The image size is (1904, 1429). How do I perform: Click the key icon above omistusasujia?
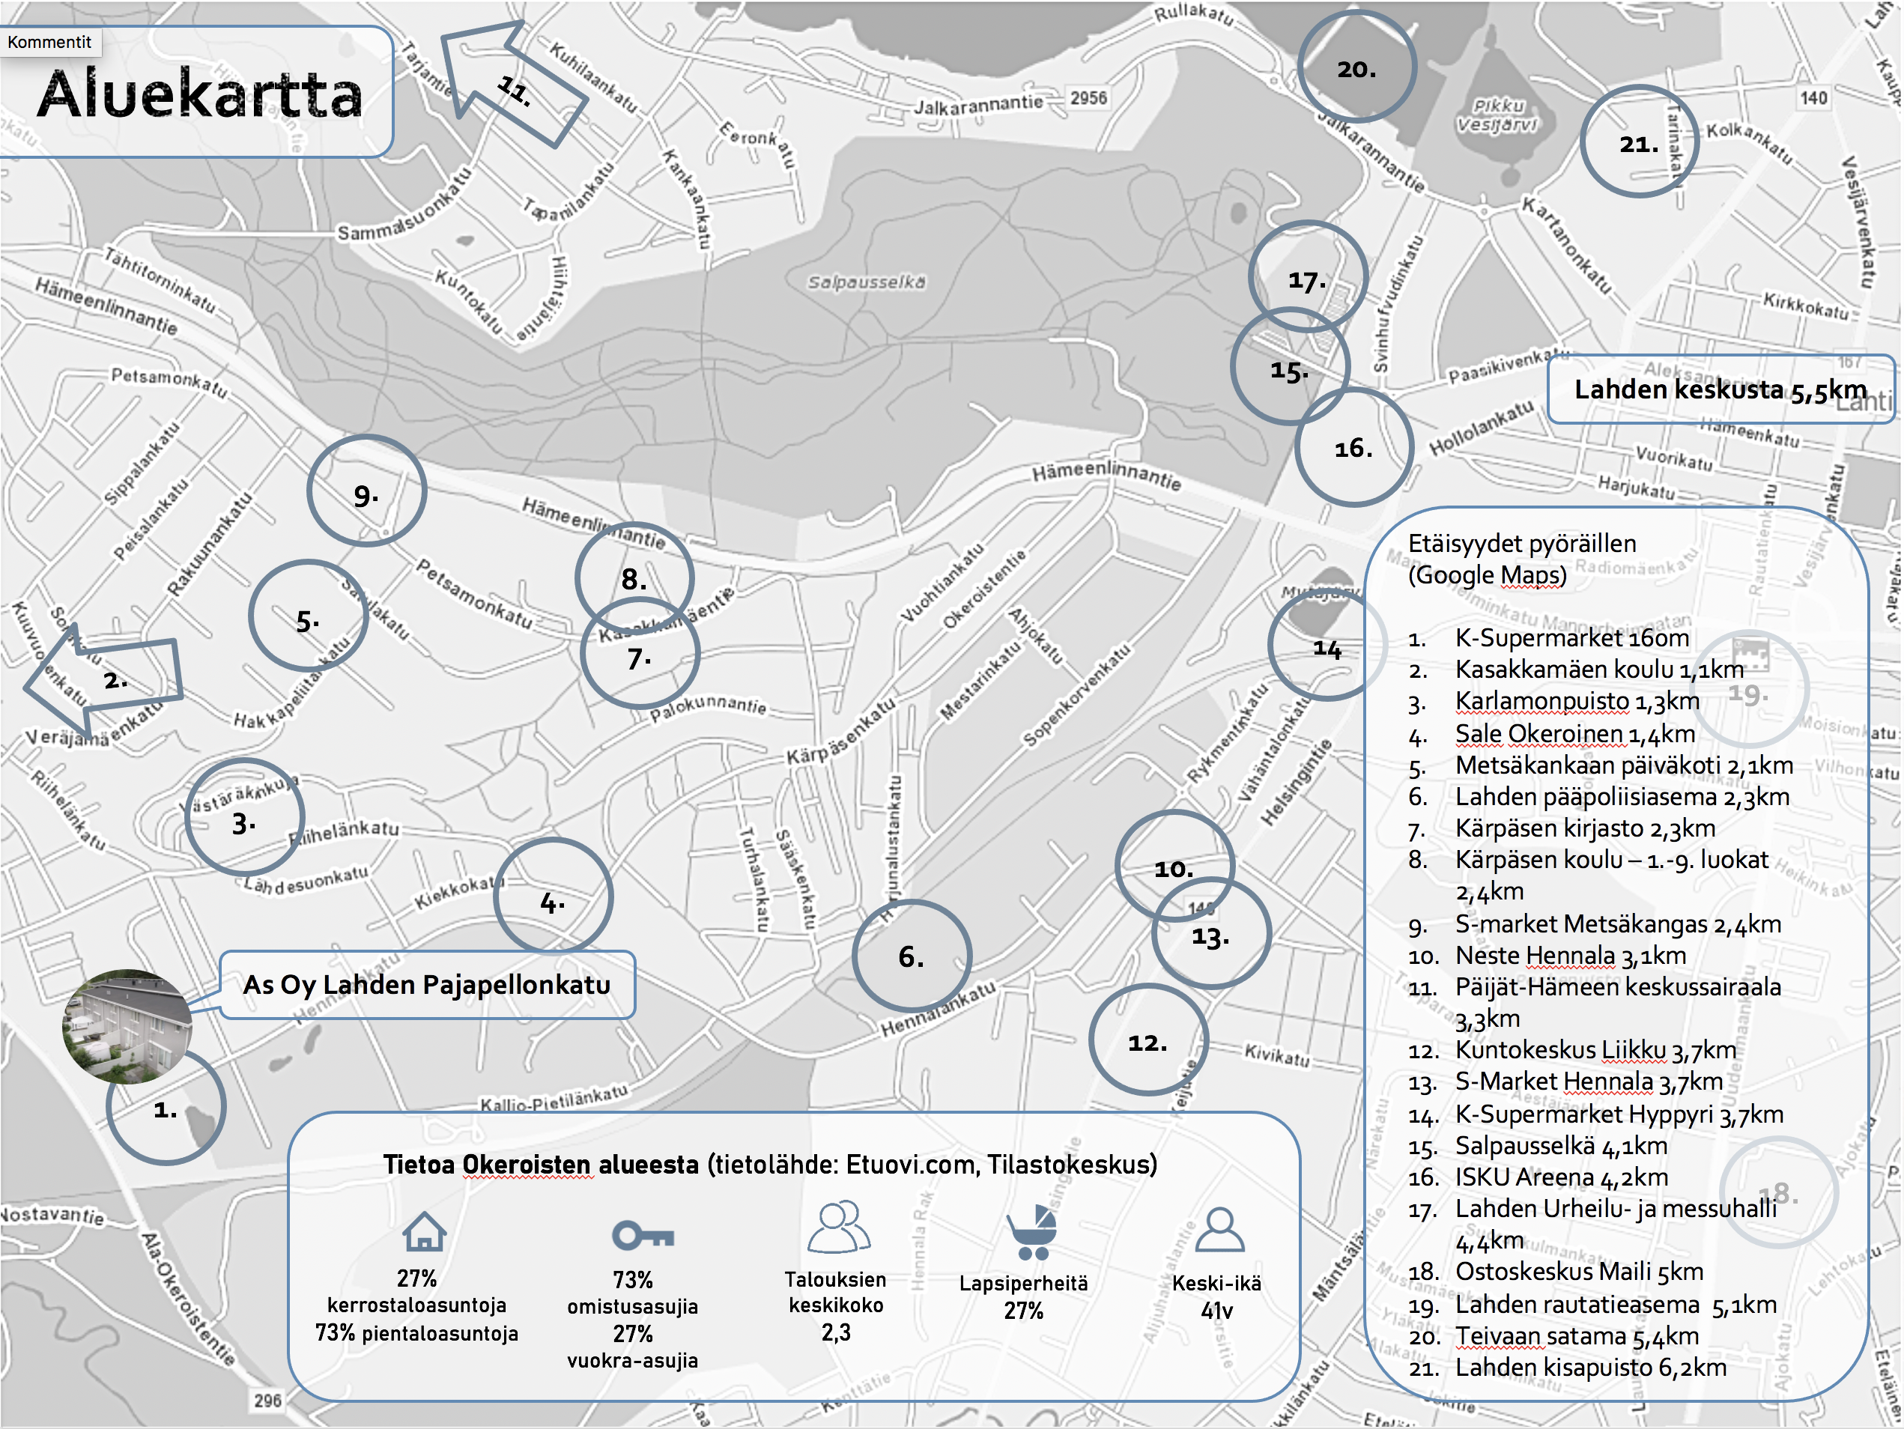click(642, 1235)
